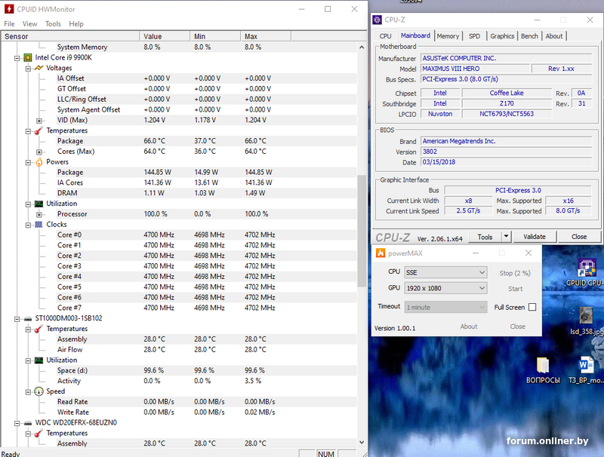Open the CPUID CPU-Z desktop shortcut
The width and height of the screenshot is (604, 457).
pos(586,272)
